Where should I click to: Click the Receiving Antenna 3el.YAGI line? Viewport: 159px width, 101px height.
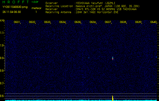point(82,12)
